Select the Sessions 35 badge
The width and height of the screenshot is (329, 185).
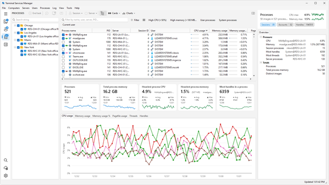coord(268,25)
